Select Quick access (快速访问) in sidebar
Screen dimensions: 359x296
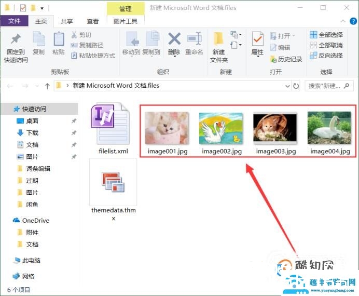click(39, 109)
